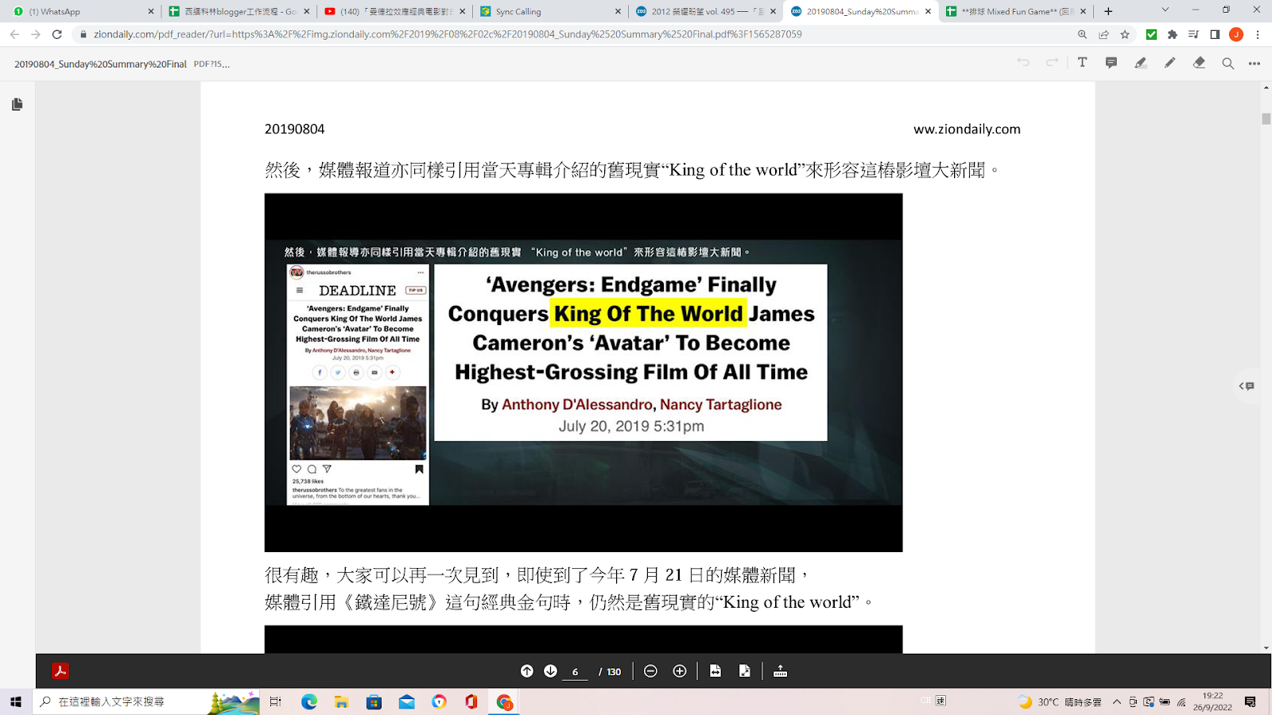Switch to the Mixed Fun Game tab

1014,11
